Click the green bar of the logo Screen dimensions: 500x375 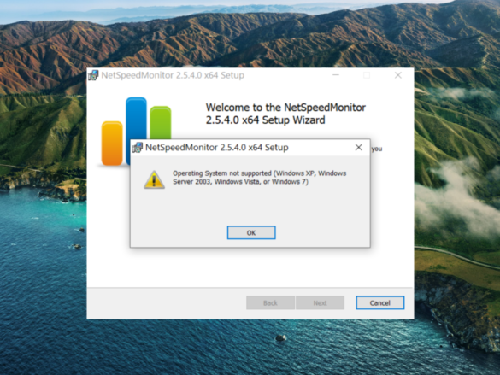(161, 123)
